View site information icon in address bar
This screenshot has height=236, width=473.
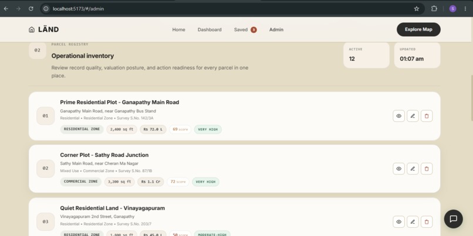tap(46, 9)
